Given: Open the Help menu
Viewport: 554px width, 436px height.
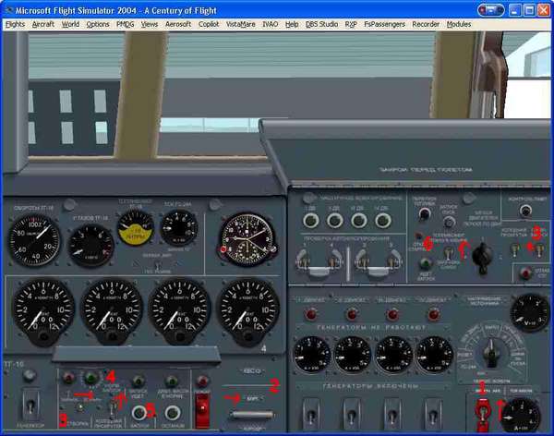Looking at the screenshot, I should point(292,24).
